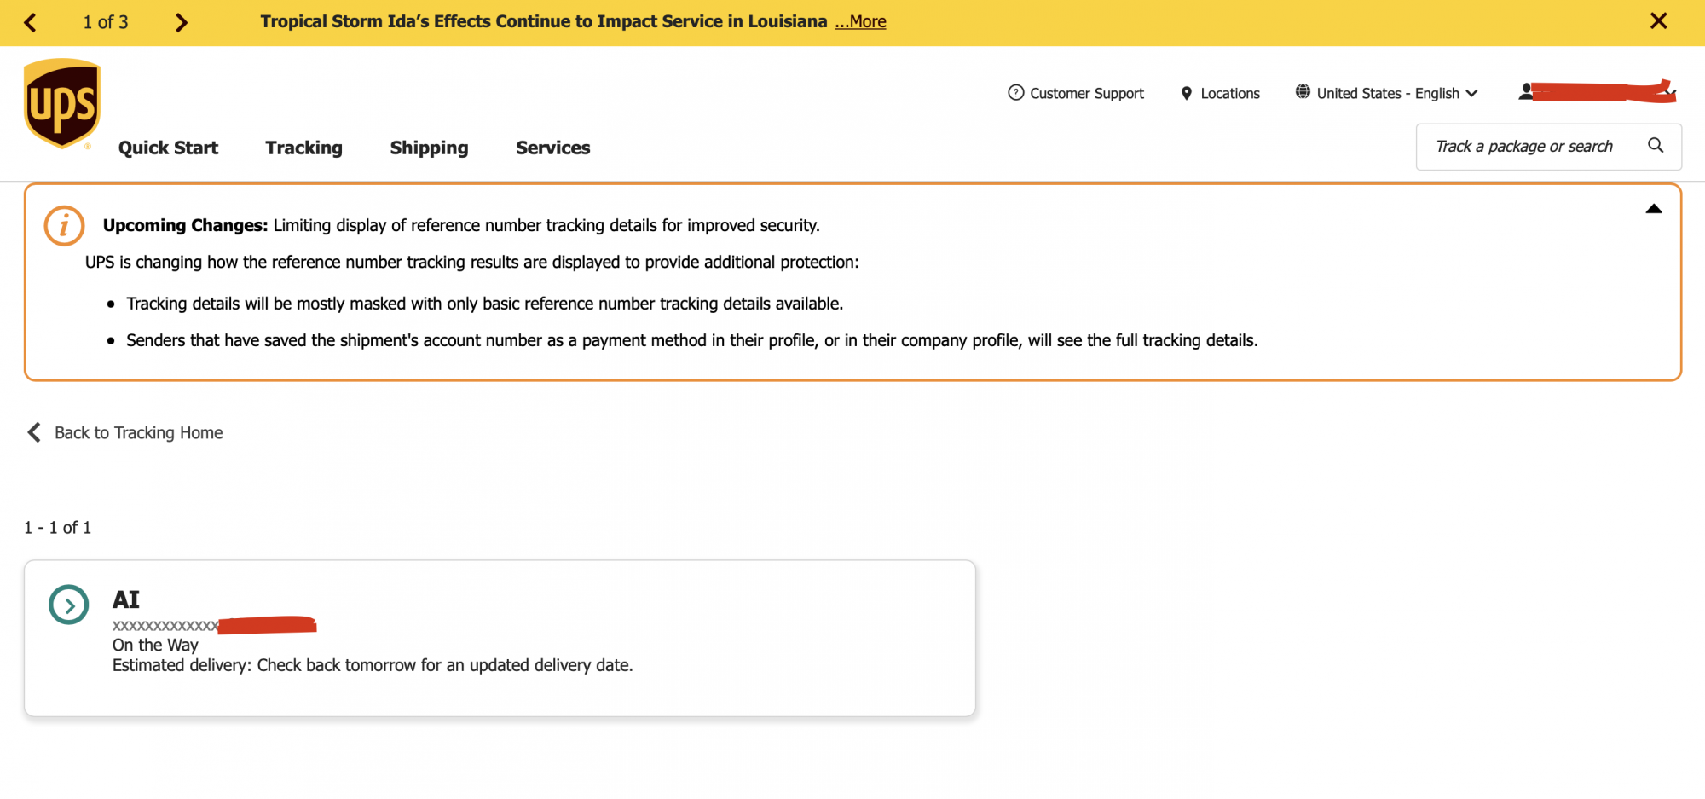Go to previous alert in yellow banner
This screenshot has width=1705, height=799.
(31, 22)
